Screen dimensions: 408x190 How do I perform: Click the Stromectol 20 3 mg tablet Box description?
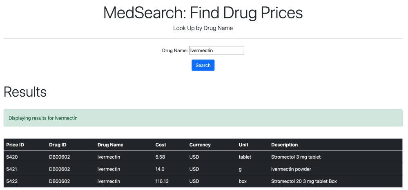(x=304, y=181)
